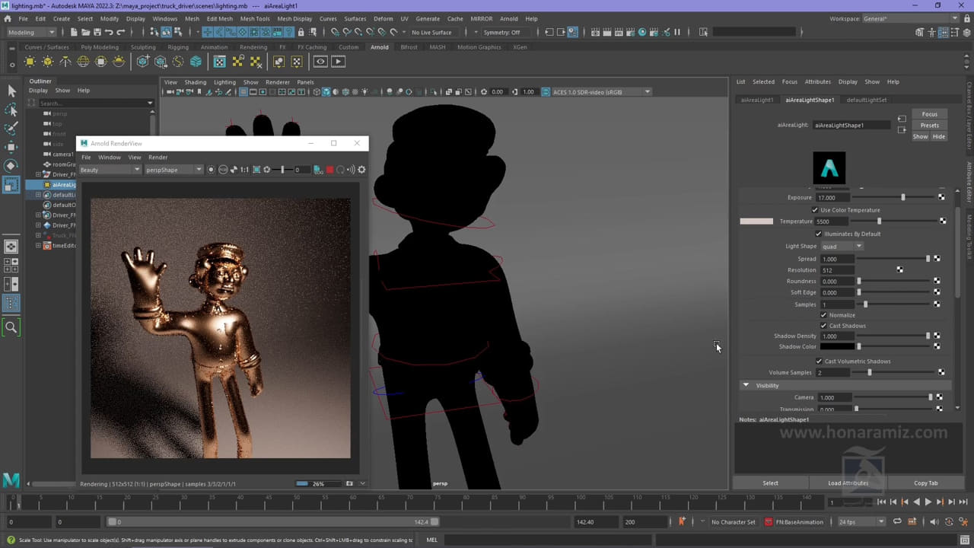The image size is (974, 548).
Task: Start Arnold render with shelf play icon
Action: click(338, 62)
